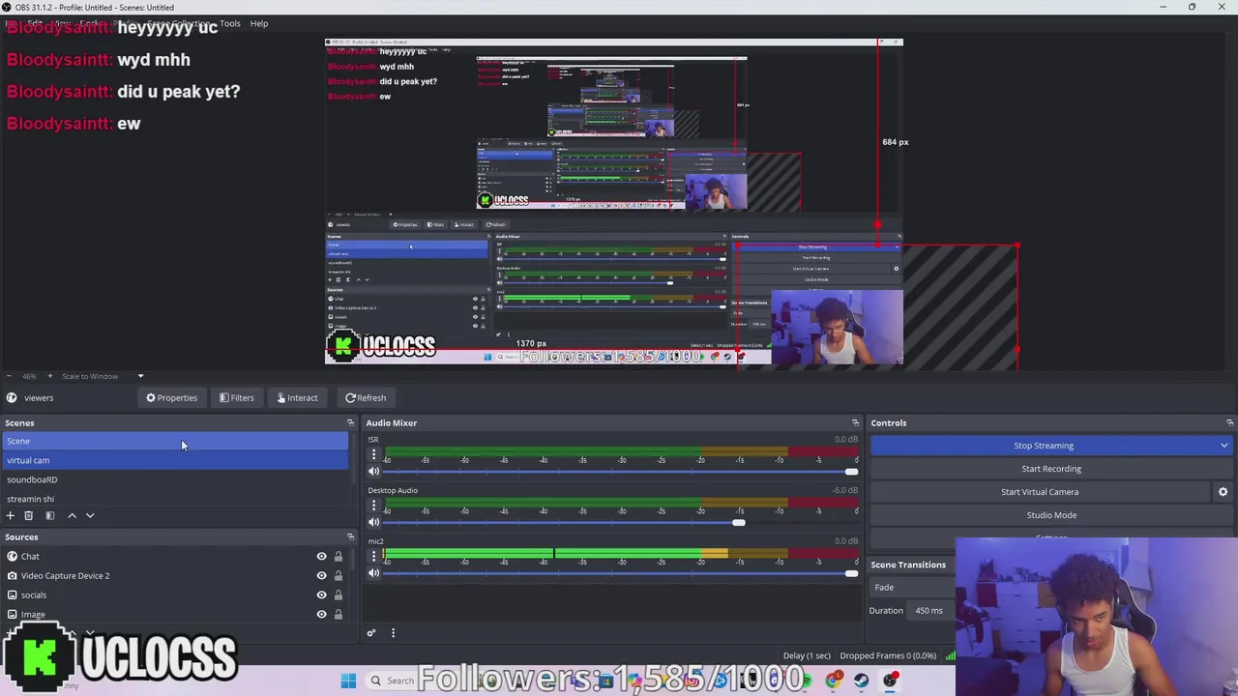Click the viewers browser source globe icon

coord(12,397)
